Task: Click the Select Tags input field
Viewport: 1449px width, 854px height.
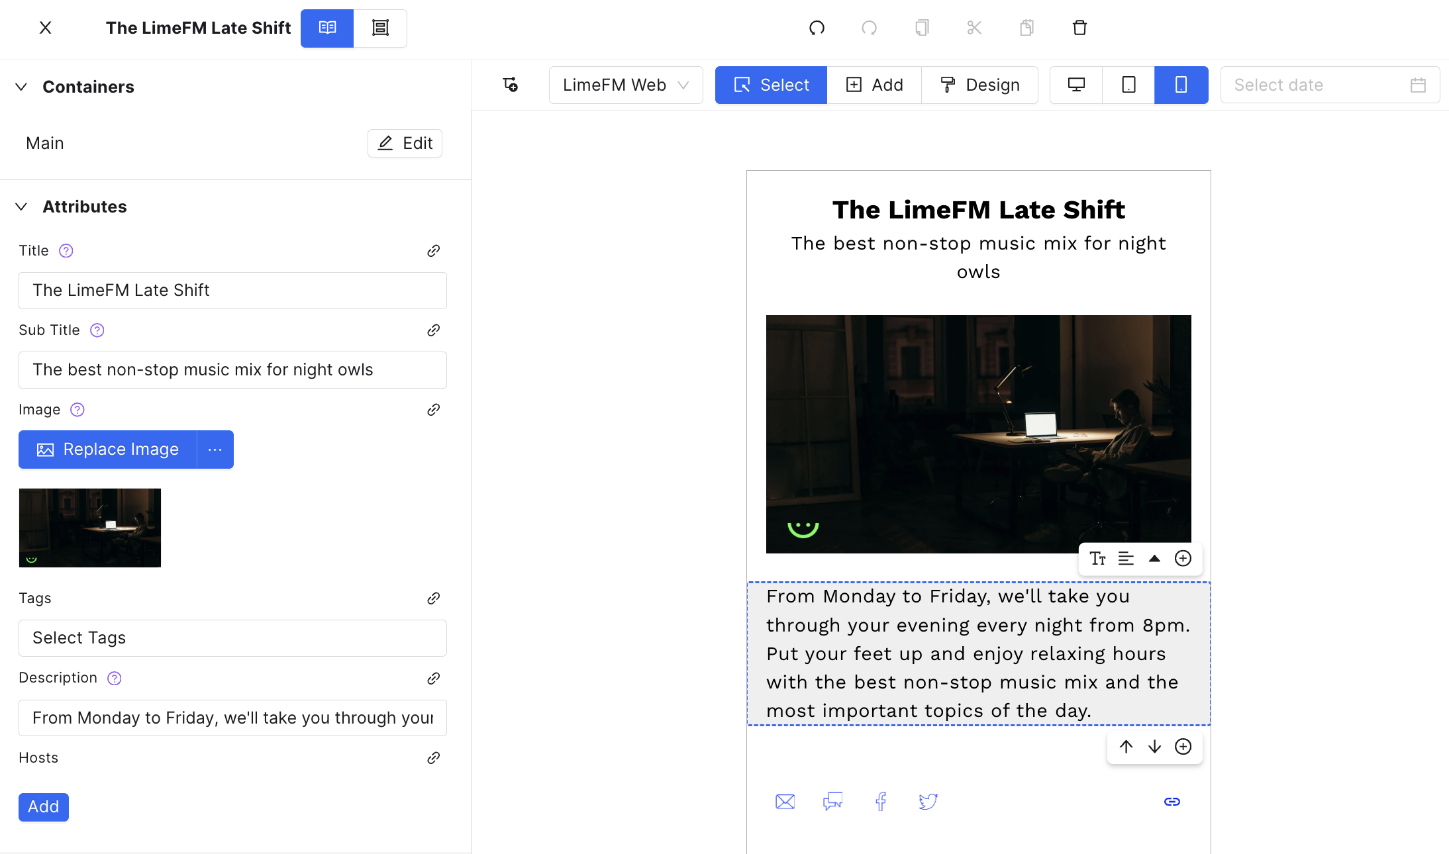Action: click(x=232, y=638)
